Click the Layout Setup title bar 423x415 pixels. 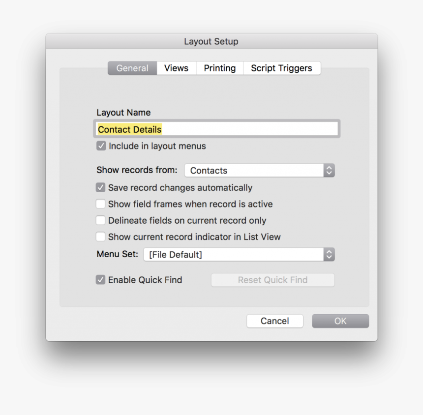pyautogui.click(x=211, y=41)
